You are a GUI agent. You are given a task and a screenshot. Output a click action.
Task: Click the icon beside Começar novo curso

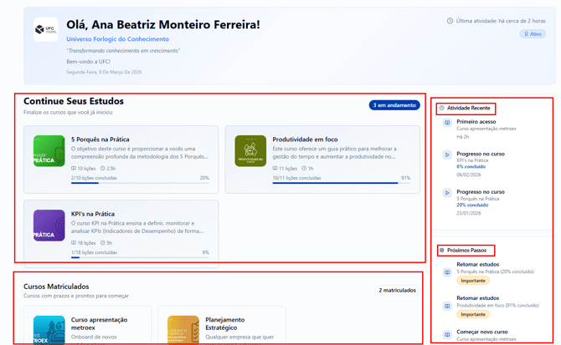pyautogui.click(x=447, y=334)
